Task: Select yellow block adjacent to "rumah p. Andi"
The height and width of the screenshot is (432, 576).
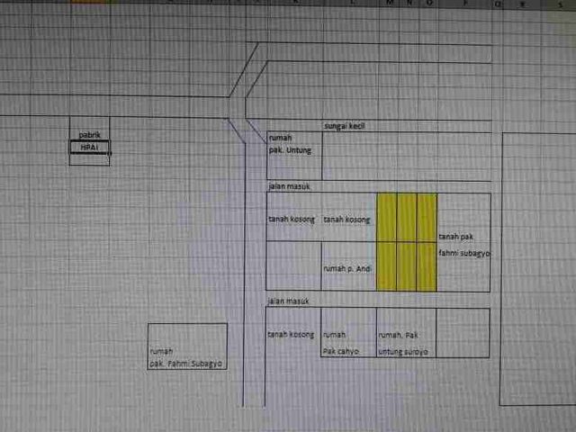Action: 387,267
